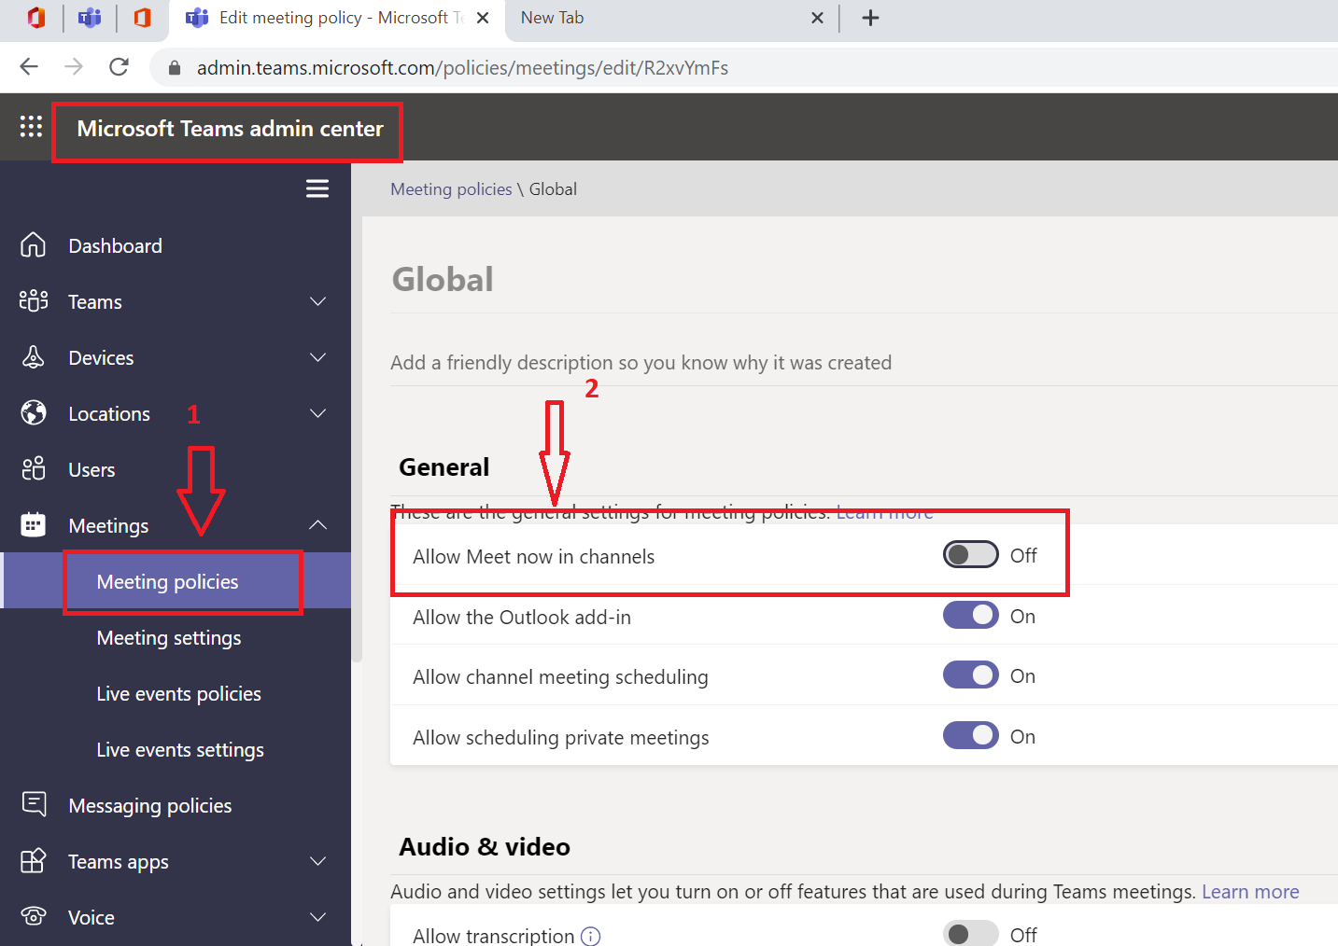1338x946 pixels.
Task: Close the Edit meeting policy tab
Action: [483, 18]
